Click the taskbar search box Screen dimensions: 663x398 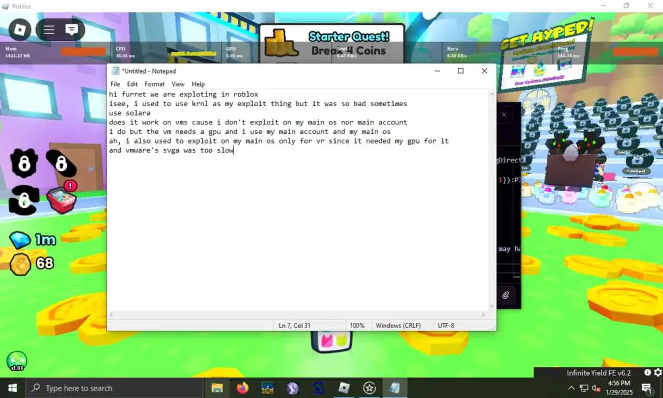[x=114, y=388]
